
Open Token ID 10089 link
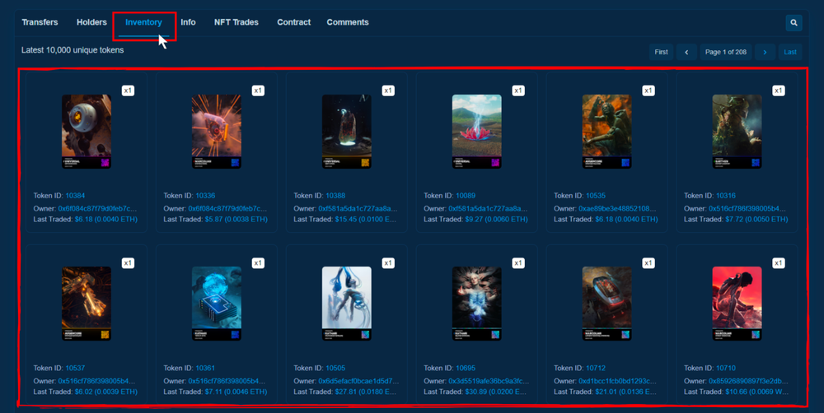(466, 196)
